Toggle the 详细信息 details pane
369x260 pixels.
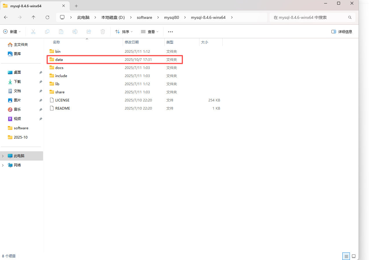342,32
